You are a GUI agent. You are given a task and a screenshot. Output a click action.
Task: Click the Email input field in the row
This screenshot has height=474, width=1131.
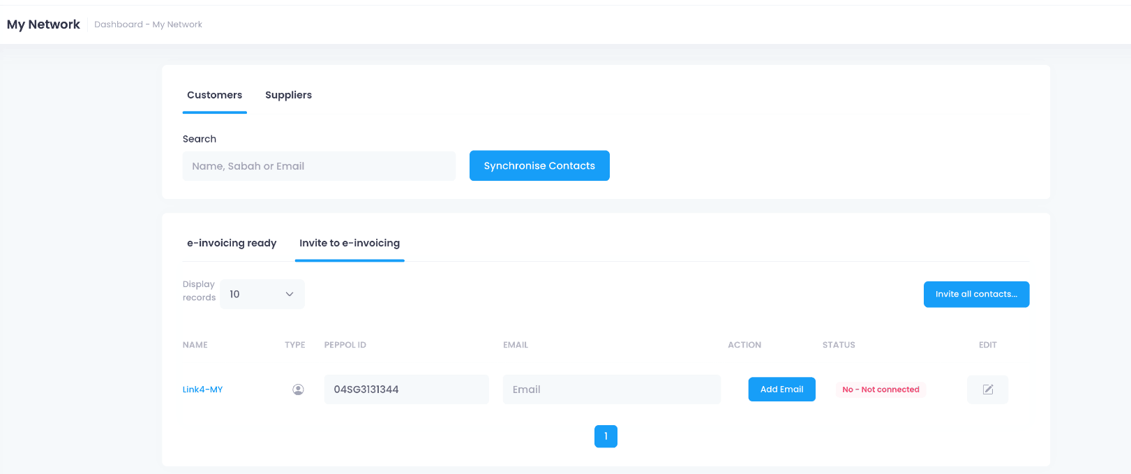(x=611, y=390)
